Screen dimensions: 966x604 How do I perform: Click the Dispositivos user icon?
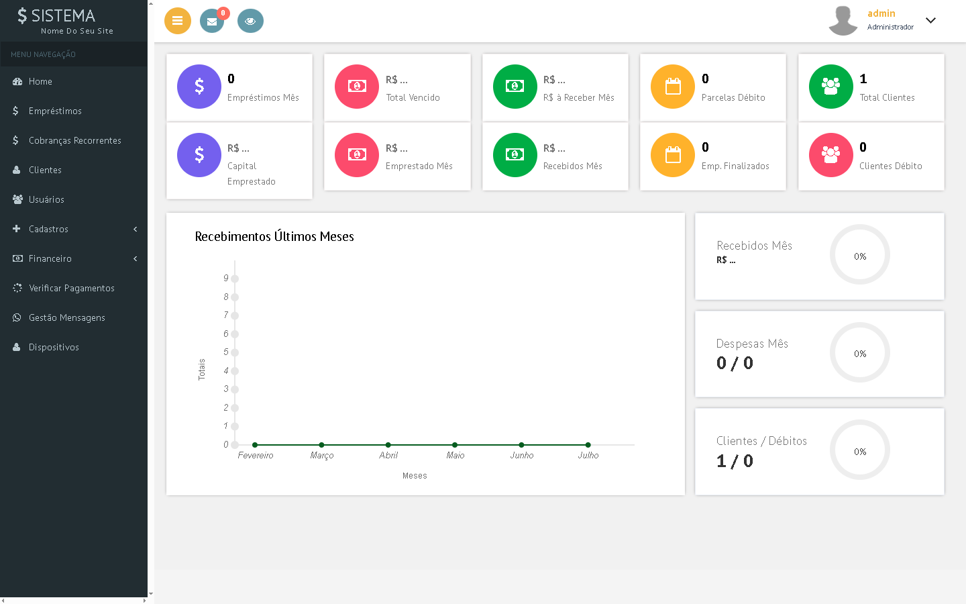pos(17,347)
